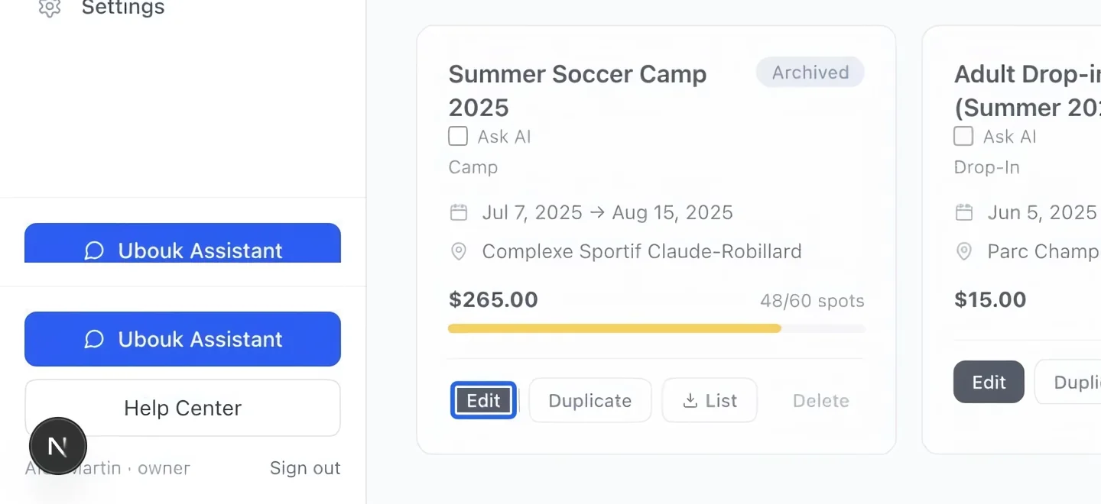The width and height of the screenshot is (1101, 504).
Task: Click the location pin beside Parc Champ
Action: [x=964, y=251]
